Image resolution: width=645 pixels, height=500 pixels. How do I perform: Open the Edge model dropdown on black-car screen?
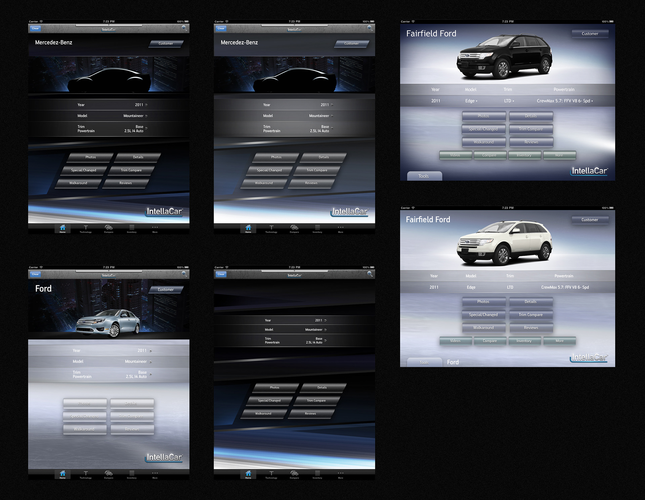coord(471,101)
